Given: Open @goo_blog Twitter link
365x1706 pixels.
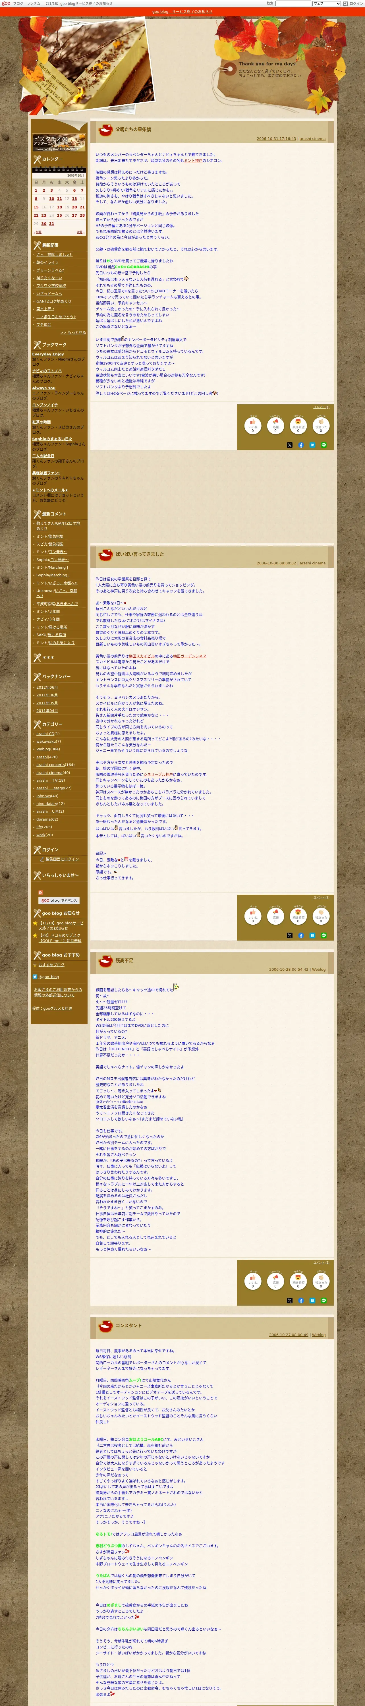Looking at the screenshot, I should (x=48, y=977).
